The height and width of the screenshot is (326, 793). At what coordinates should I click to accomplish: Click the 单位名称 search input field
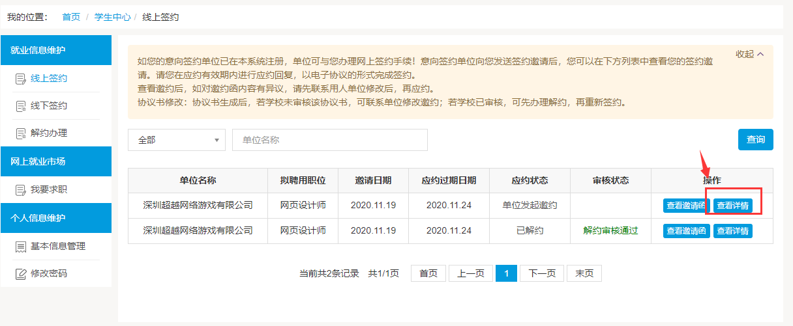(x=329, y=140)
